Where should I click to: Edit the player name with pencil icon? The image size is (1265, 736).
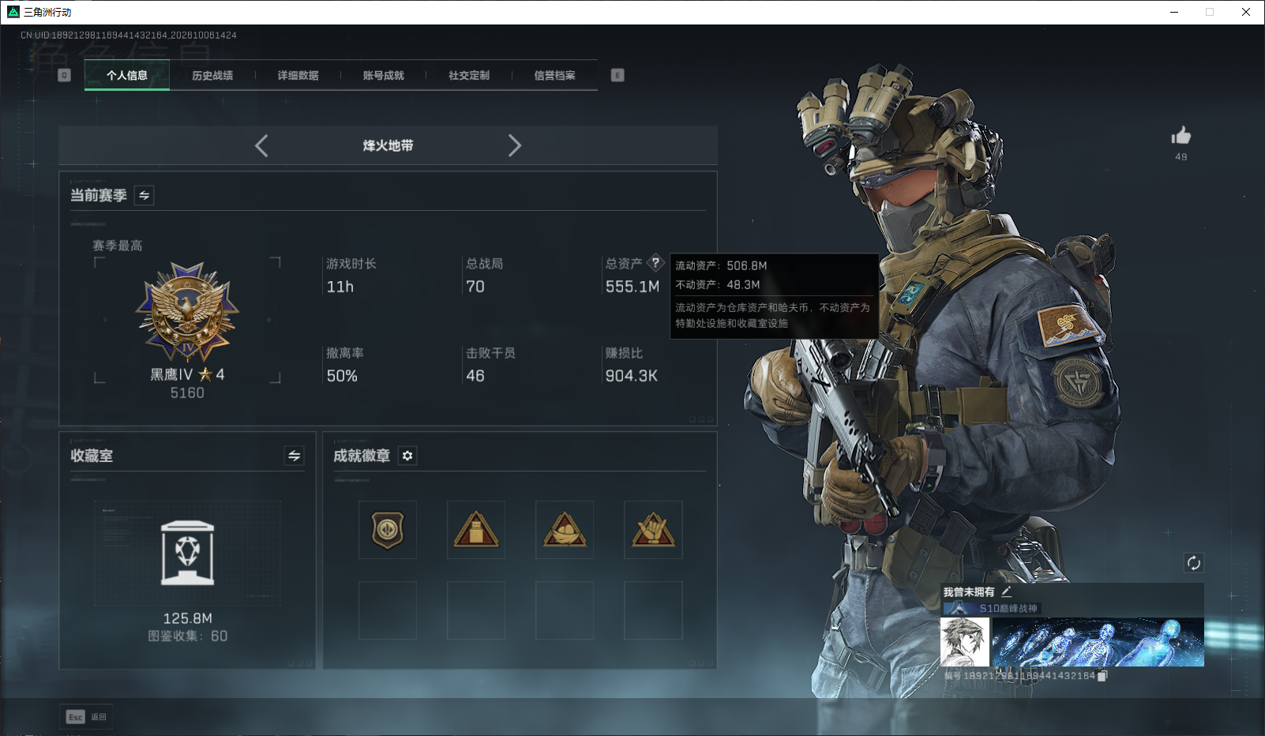click(x=1006, y=591)
